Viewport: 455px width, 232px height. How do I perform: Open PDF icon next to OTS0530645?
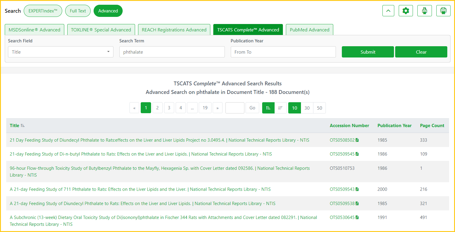(357, 217)
